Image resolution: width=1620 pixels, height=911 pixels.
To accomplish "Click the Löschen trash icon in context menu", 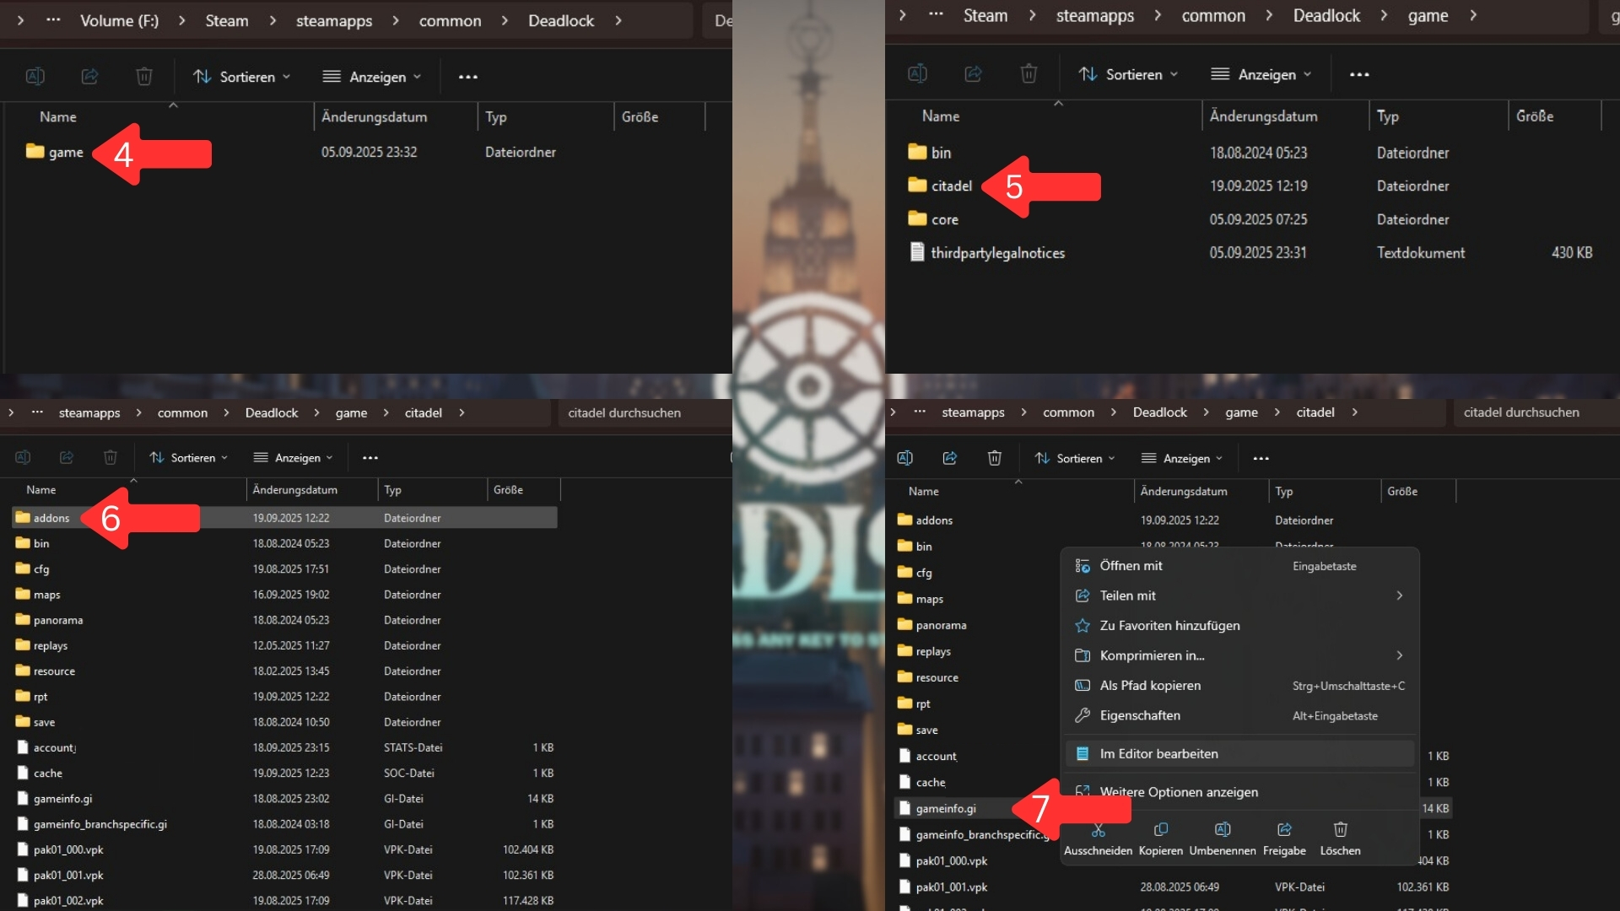I will point(1340,830).
